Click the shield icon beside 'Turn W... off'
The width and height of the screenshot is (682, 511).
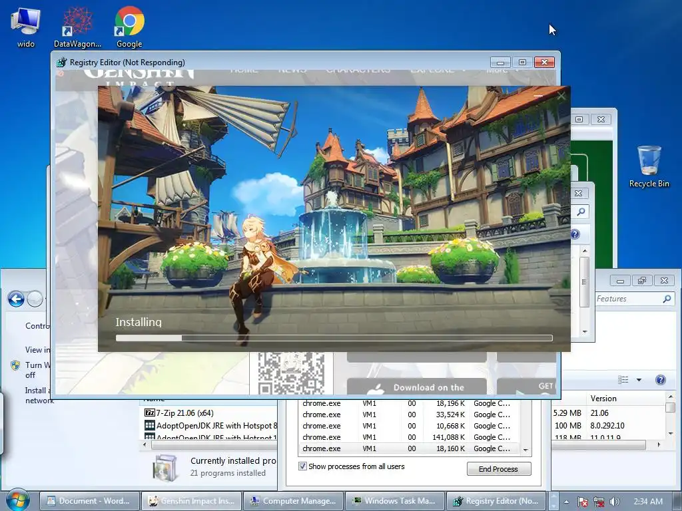point(15,365)
